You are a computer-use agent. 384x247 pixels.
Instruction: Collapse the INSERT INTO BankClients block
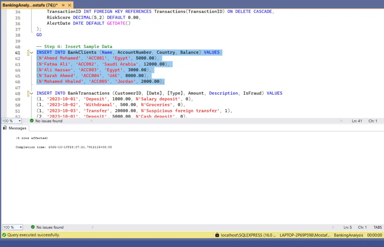point(31,52)
